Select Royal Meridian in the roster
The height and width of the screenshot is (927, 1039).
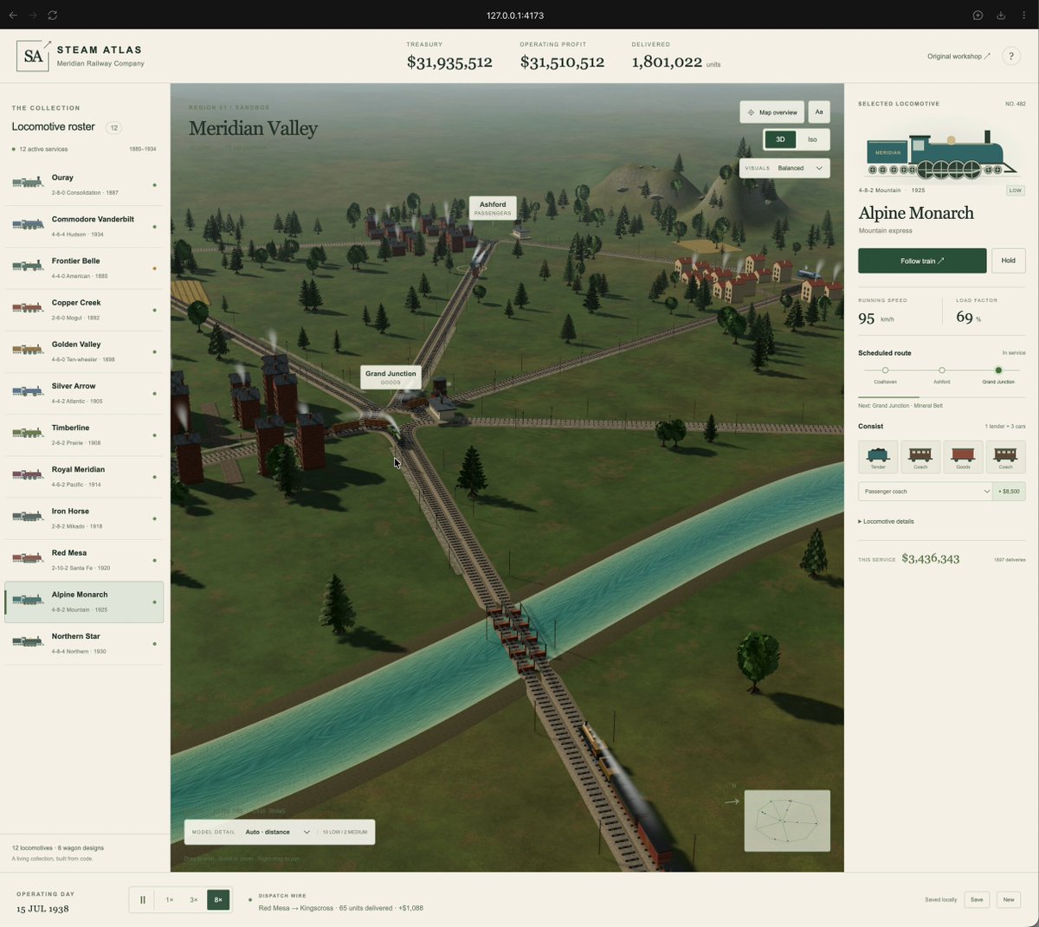coord(84,476)
